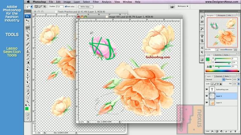Select the Pen tool
The height and width of the screenshot is (135, 241).
coord(27,75)
